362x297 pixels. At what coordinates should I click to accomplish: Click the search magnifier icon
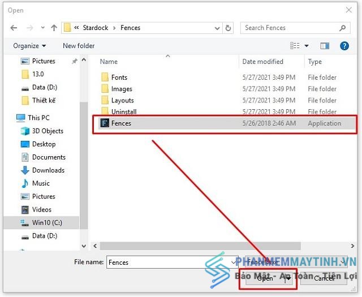click(x=343, y=28)
